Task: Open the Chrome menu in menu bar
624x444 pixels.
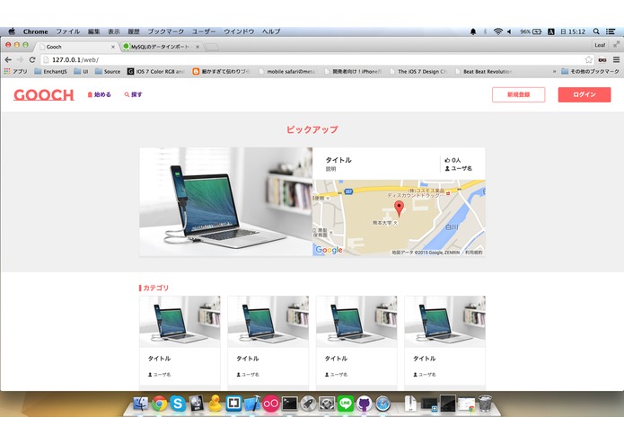Action: click(35, 31)
